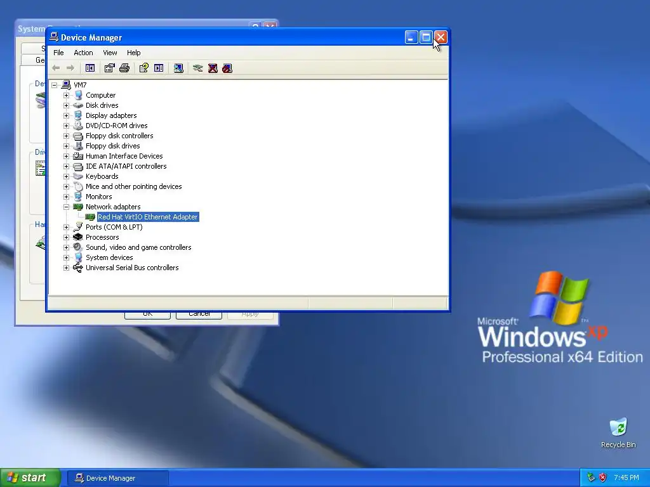Select the Universal Serial Bus controllers icon
Image resolution: width=650 pixels, height=487 pixels.
78,268
